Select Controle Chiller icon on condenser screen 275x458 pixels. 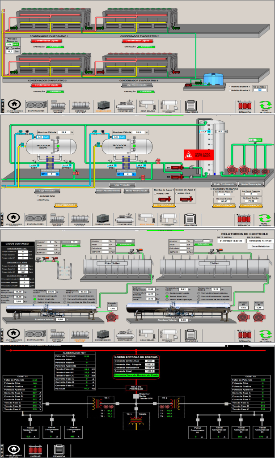(80, 106)
